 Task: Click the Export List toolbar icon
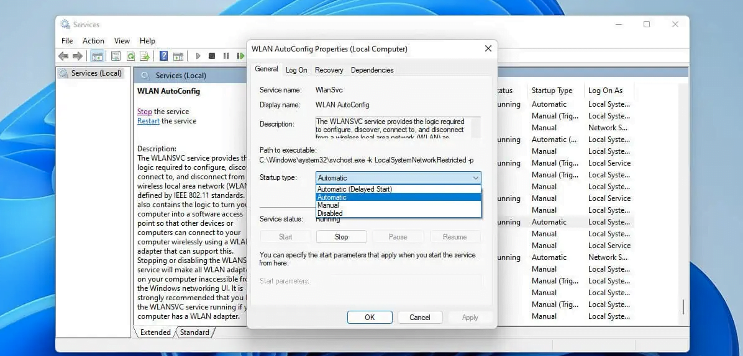pos(145,56)
